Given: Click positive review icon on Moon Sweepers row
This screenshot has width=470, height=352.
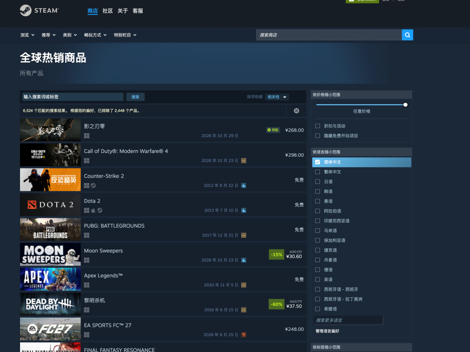Looking at the screenshot, I should (244, 260).
